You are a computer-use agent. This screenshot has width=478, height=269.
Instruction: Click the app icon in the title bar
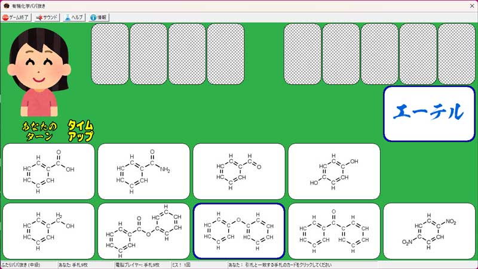pyautogui.click(x=5, y=5)
